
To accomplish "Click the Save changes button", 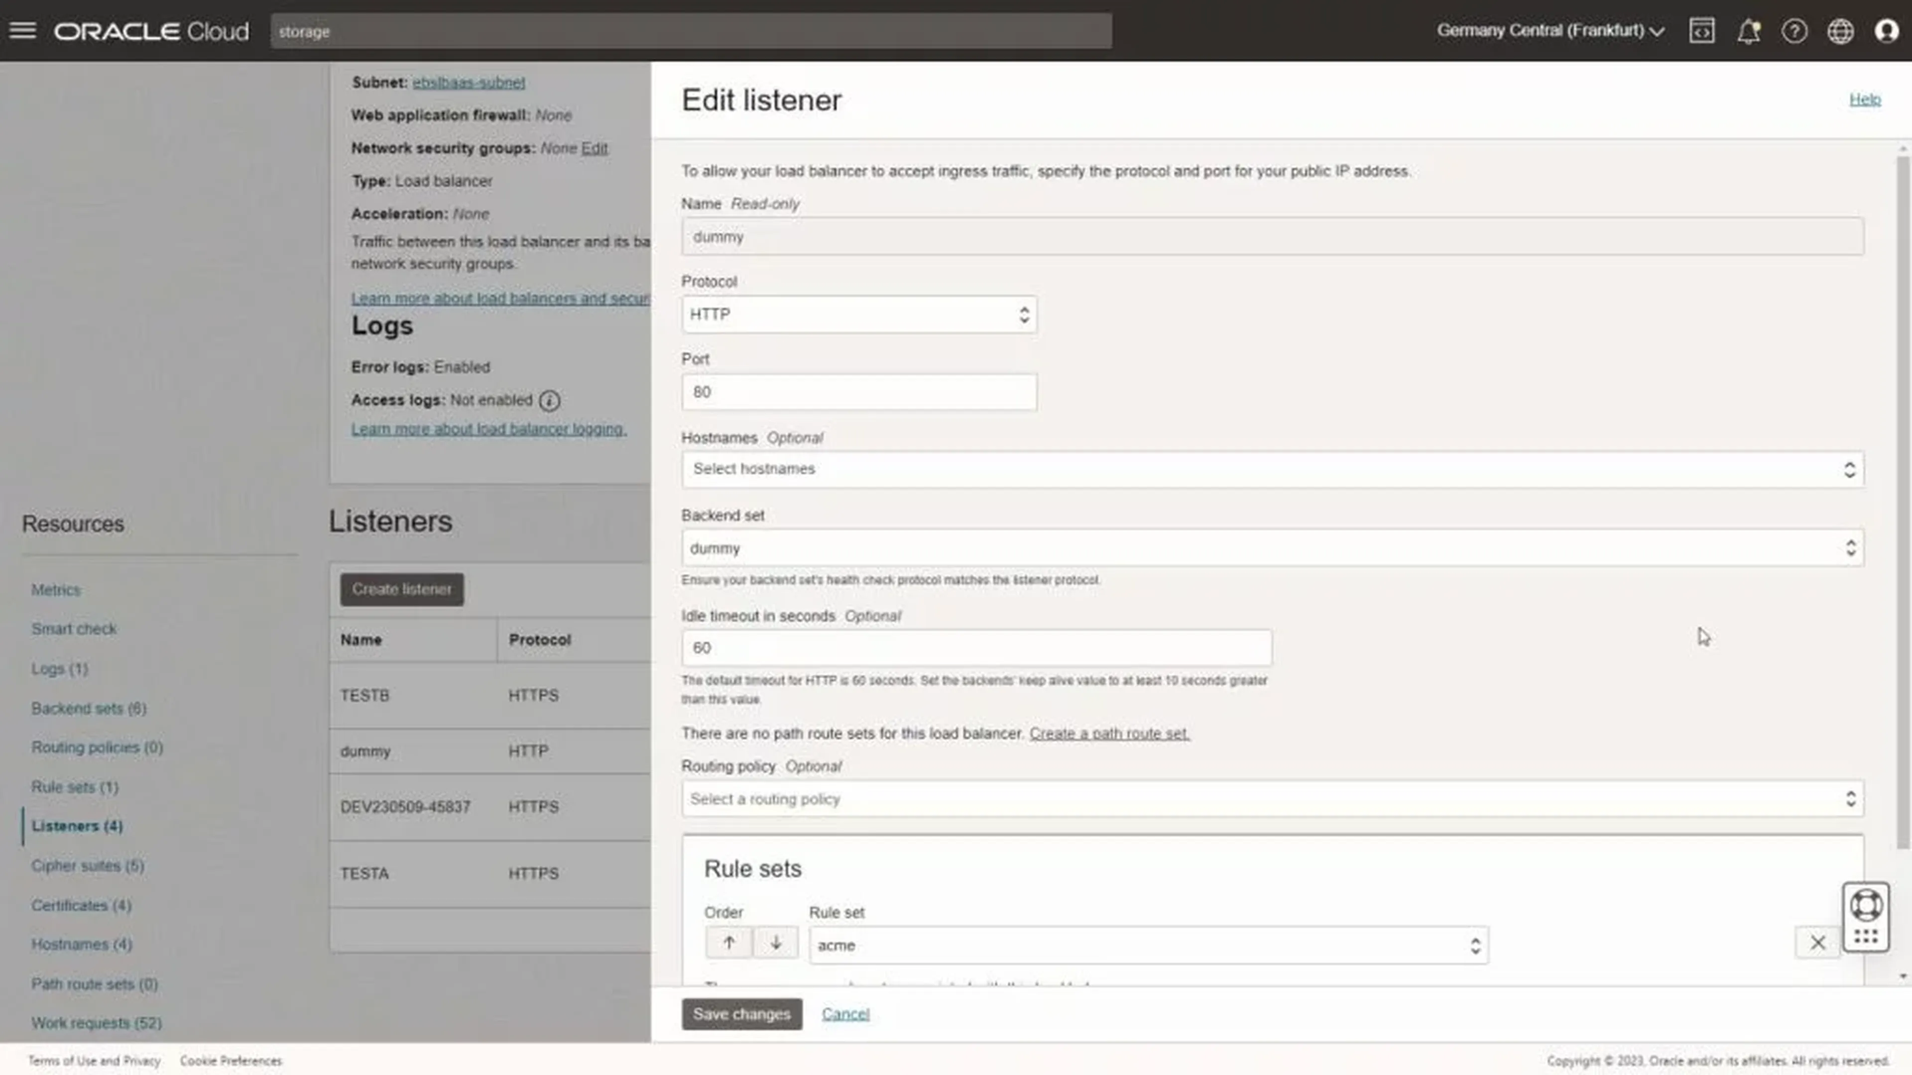I will (x=741, y=1013).
